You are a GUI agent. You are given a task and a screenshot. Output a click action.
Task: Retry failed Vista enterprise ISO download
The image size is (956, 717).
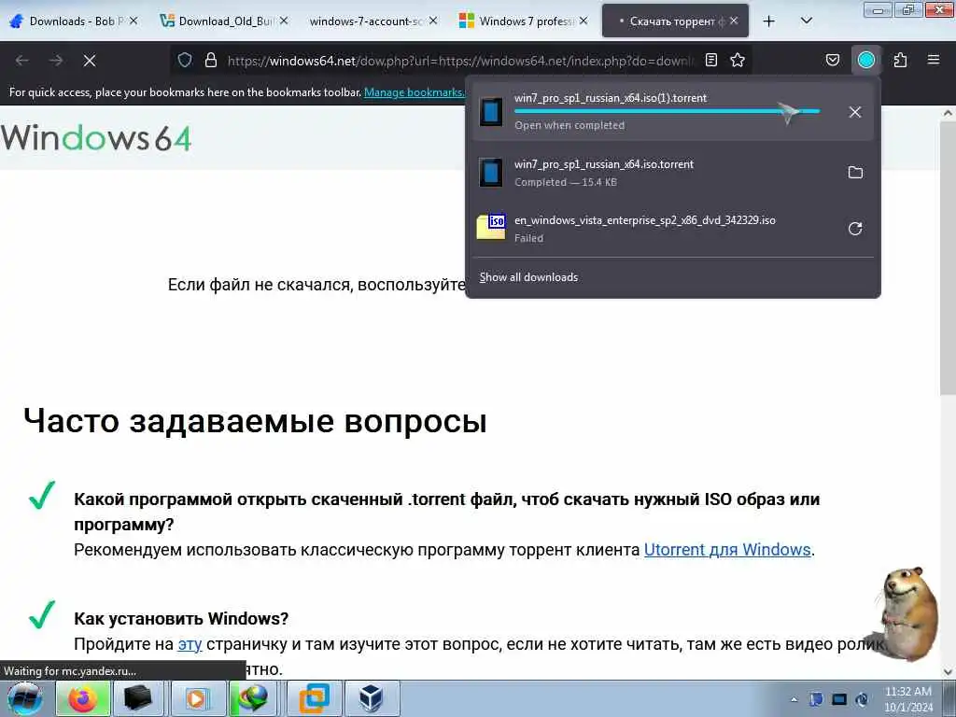[x=855, y=229]
